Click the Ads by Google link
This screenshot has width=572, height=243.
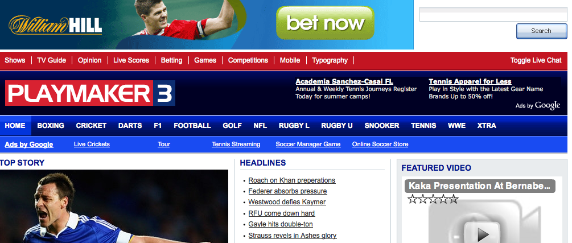coord(29,145)
